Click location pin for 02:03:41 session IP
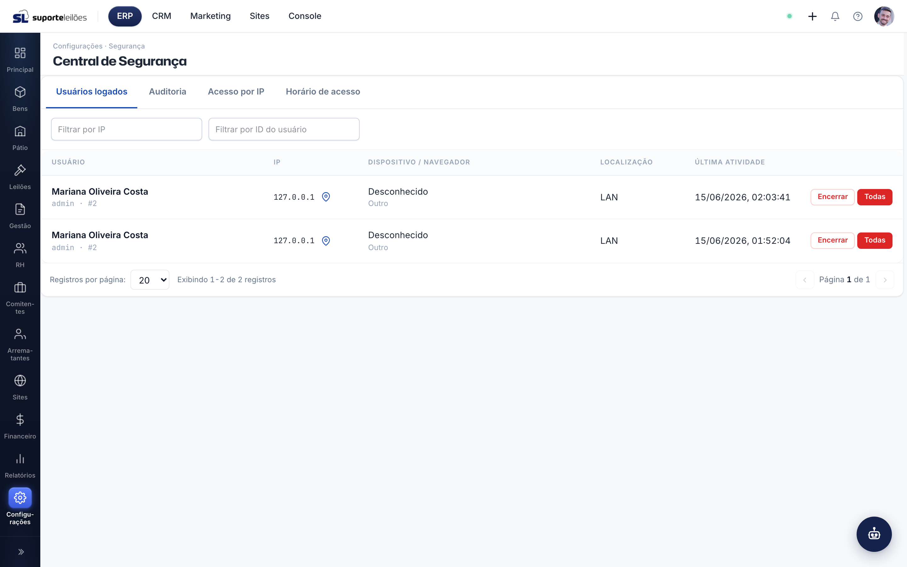Screen dimensions: 907x567 click(x=326, y=197)
